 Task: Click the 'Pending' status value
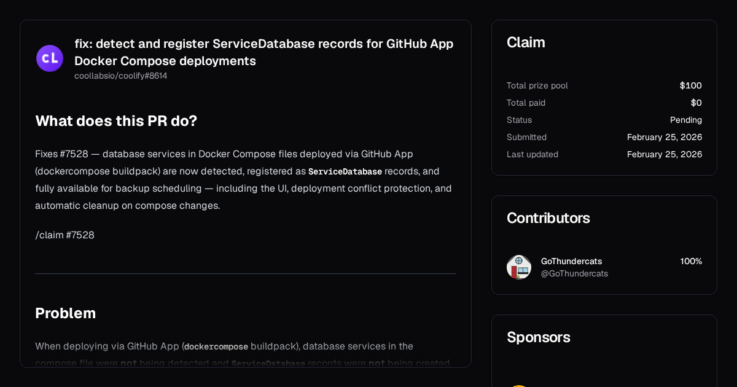(686, 120)
